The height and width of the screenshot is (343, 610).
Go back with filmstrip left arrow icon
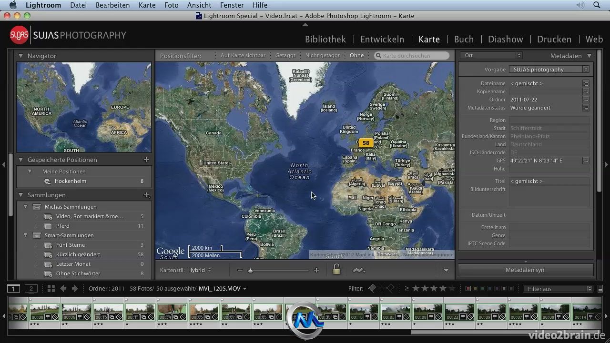click(x=63, y=288)
